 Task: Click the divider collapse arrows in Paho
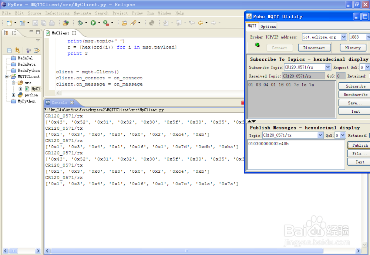click(252, 121)
